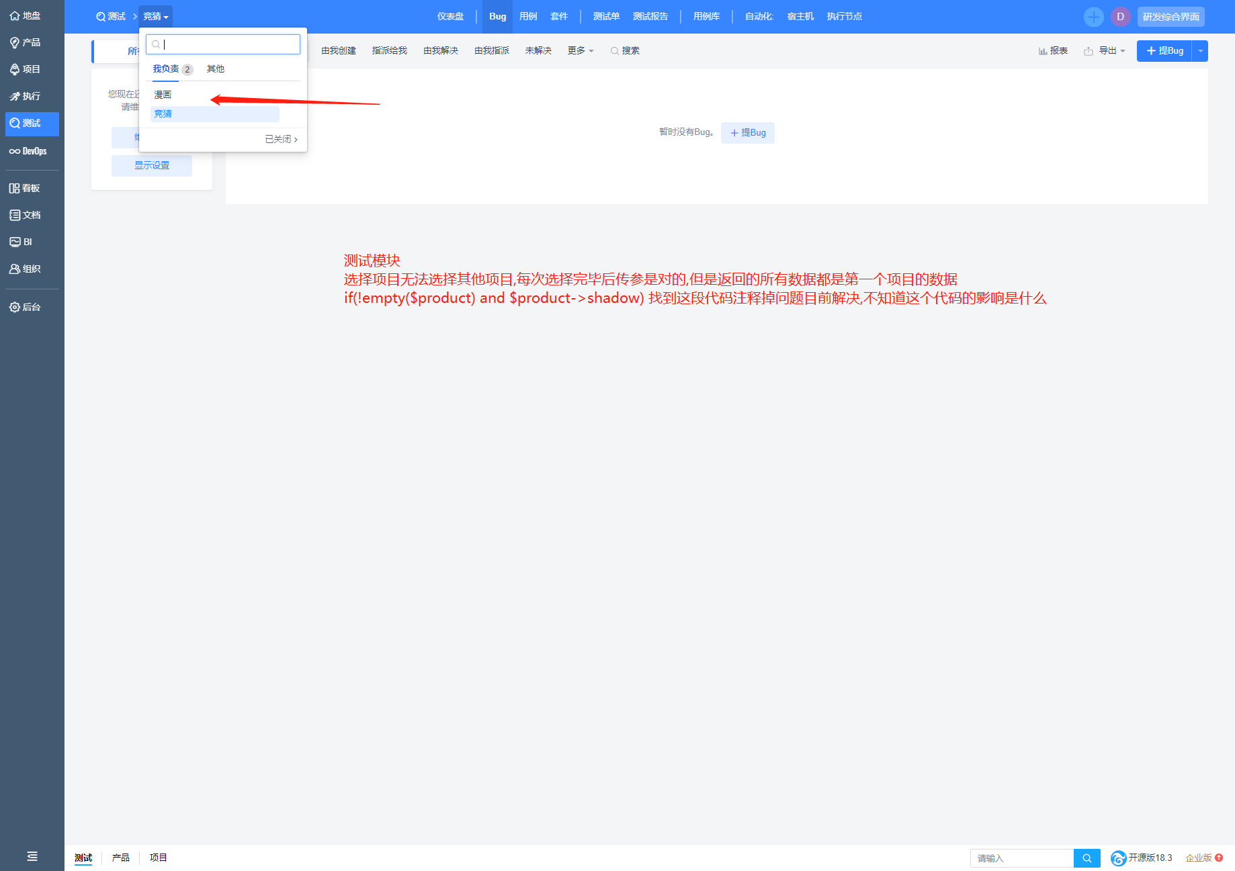Click the 报表 chart icon

(x=1053, y=50)
